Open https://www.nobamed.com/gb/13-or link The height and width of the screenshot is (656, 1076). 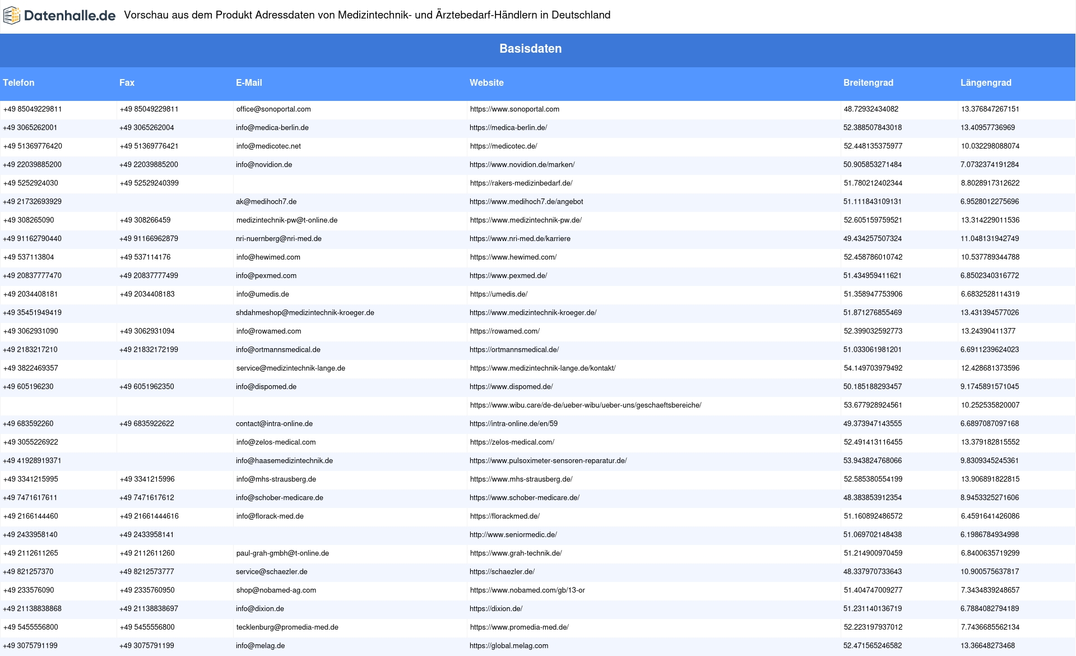tap(527, 590)
